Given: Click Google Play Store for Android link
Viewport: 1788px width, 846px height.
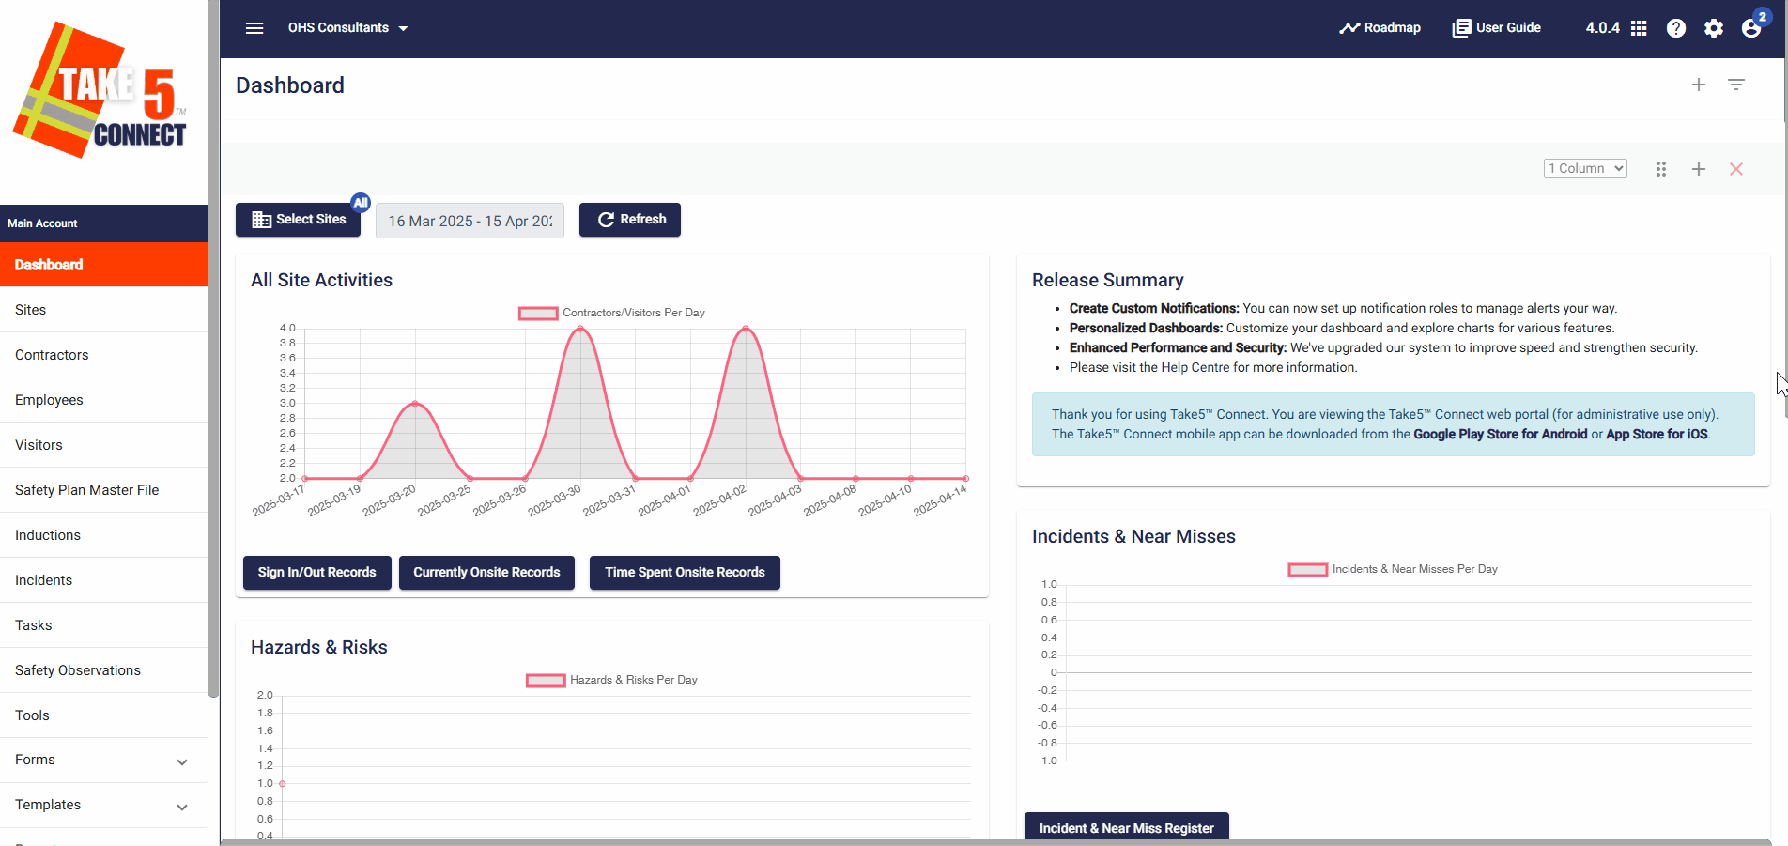Looking at the screenshot, I should tap(1500, 434).
